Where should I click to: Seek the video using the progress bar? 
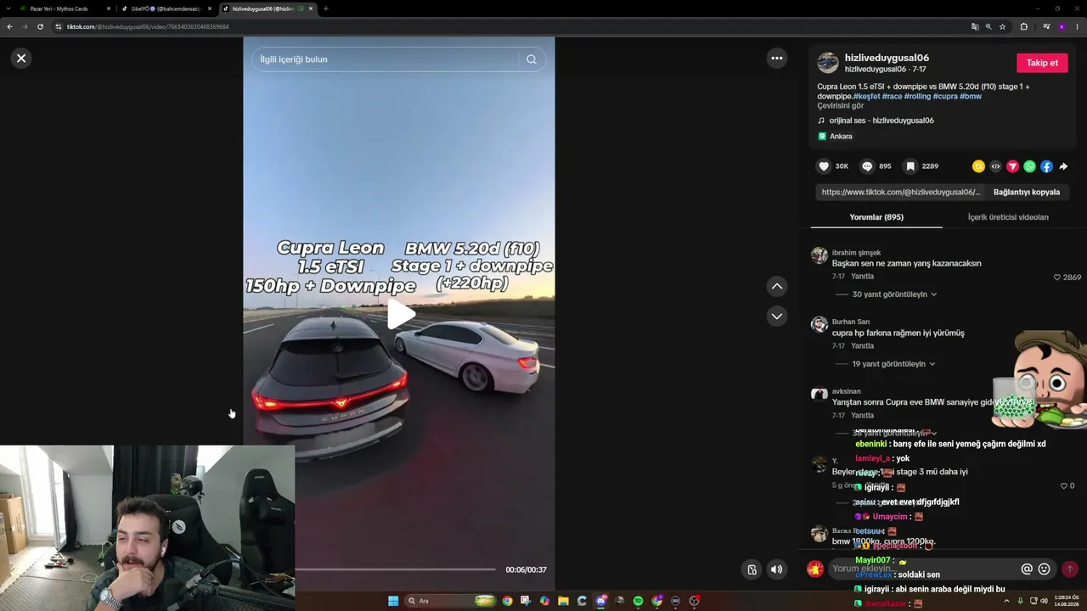[395, 569]
